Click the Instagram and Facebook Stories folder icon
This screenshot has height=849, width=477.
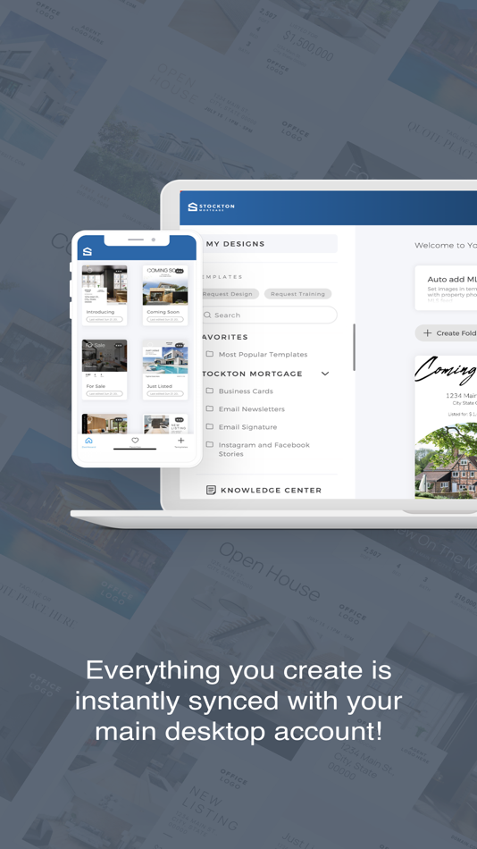[210, 444]
